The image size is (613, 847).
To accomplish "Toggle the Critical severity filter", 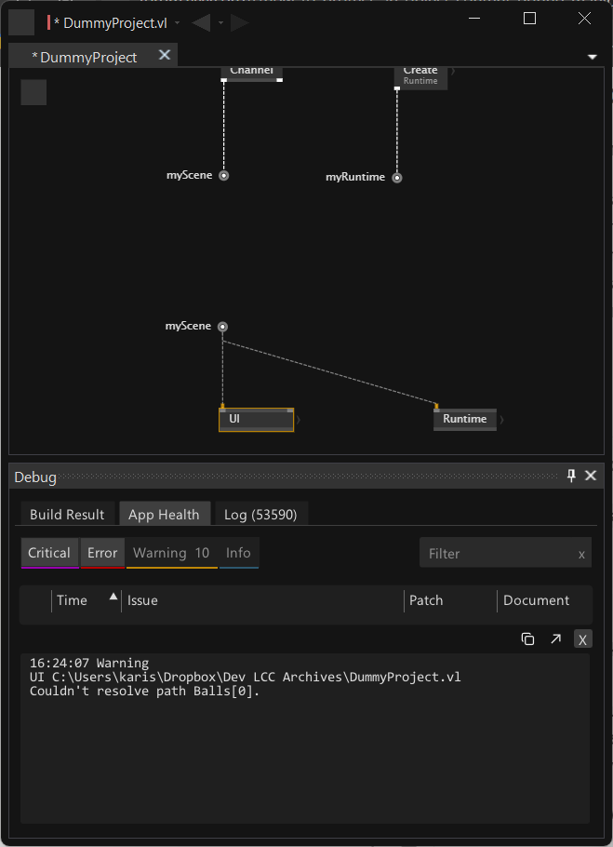I will [49, 553].
